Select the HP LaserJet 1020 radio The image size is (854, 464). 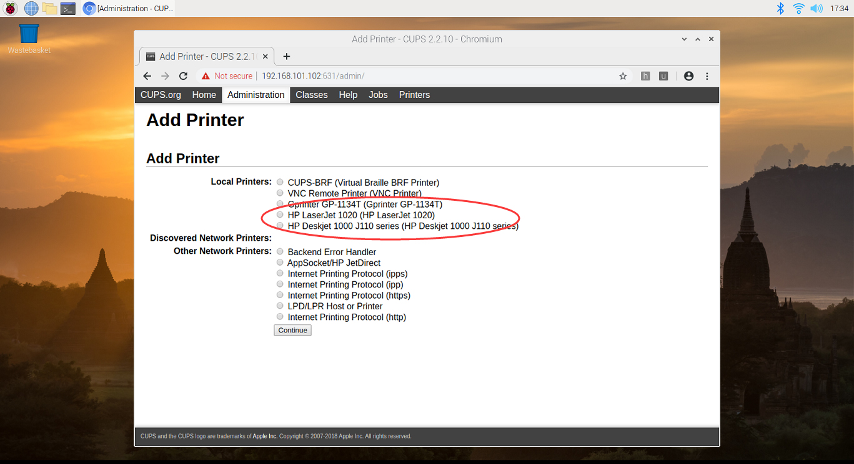[x=280, y=215]
